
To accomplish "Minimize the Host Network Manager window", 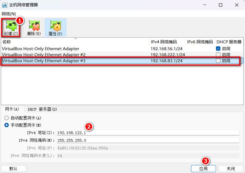I will pos(205,5).
